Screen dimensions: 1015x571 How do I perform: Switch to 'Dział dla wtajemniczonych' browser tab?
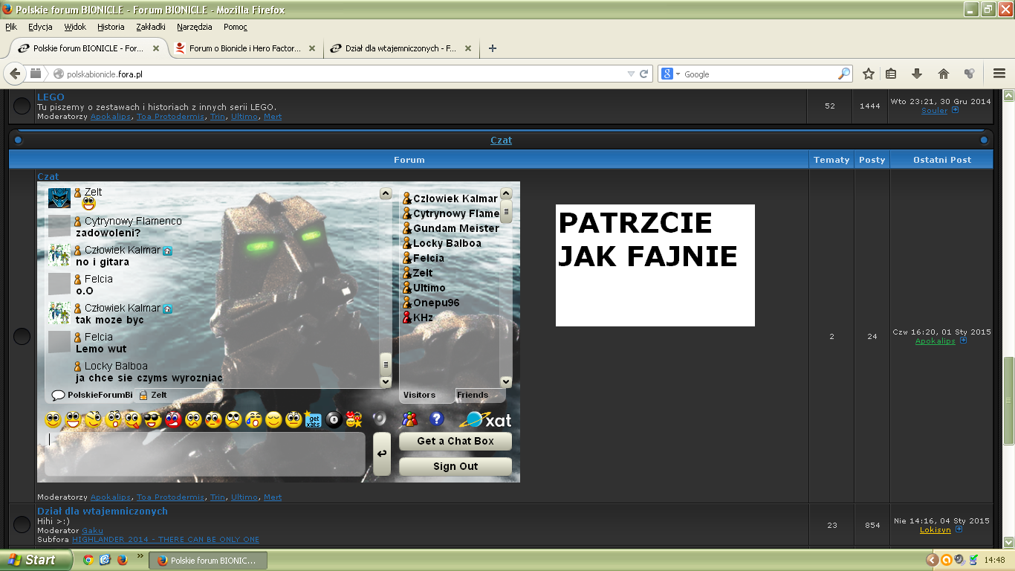[400, 48]
